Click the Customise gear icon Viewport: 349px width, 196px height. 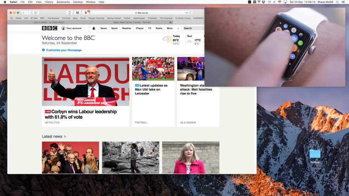(43, 50)
